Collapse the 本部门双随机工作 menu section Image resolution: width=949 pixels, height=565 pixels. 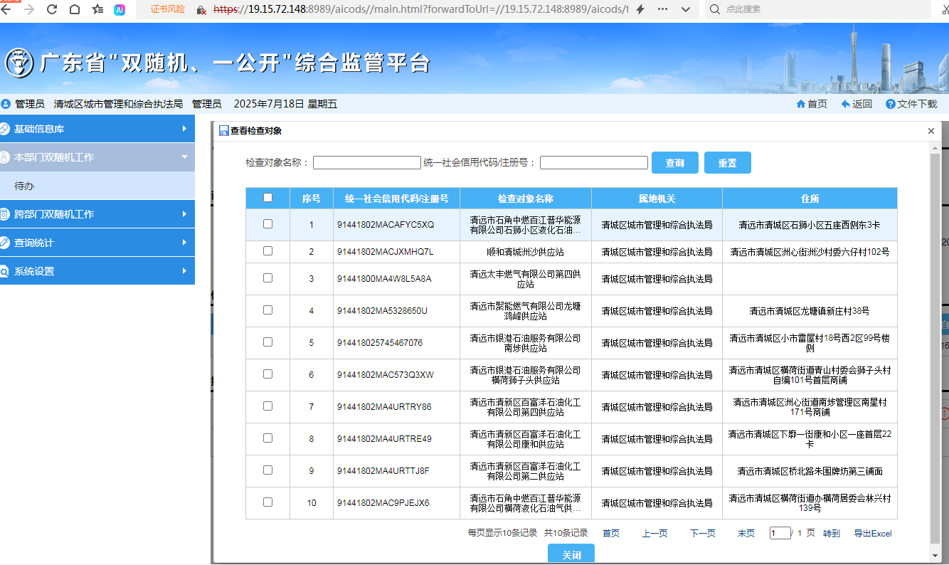[x=97, y=157]
